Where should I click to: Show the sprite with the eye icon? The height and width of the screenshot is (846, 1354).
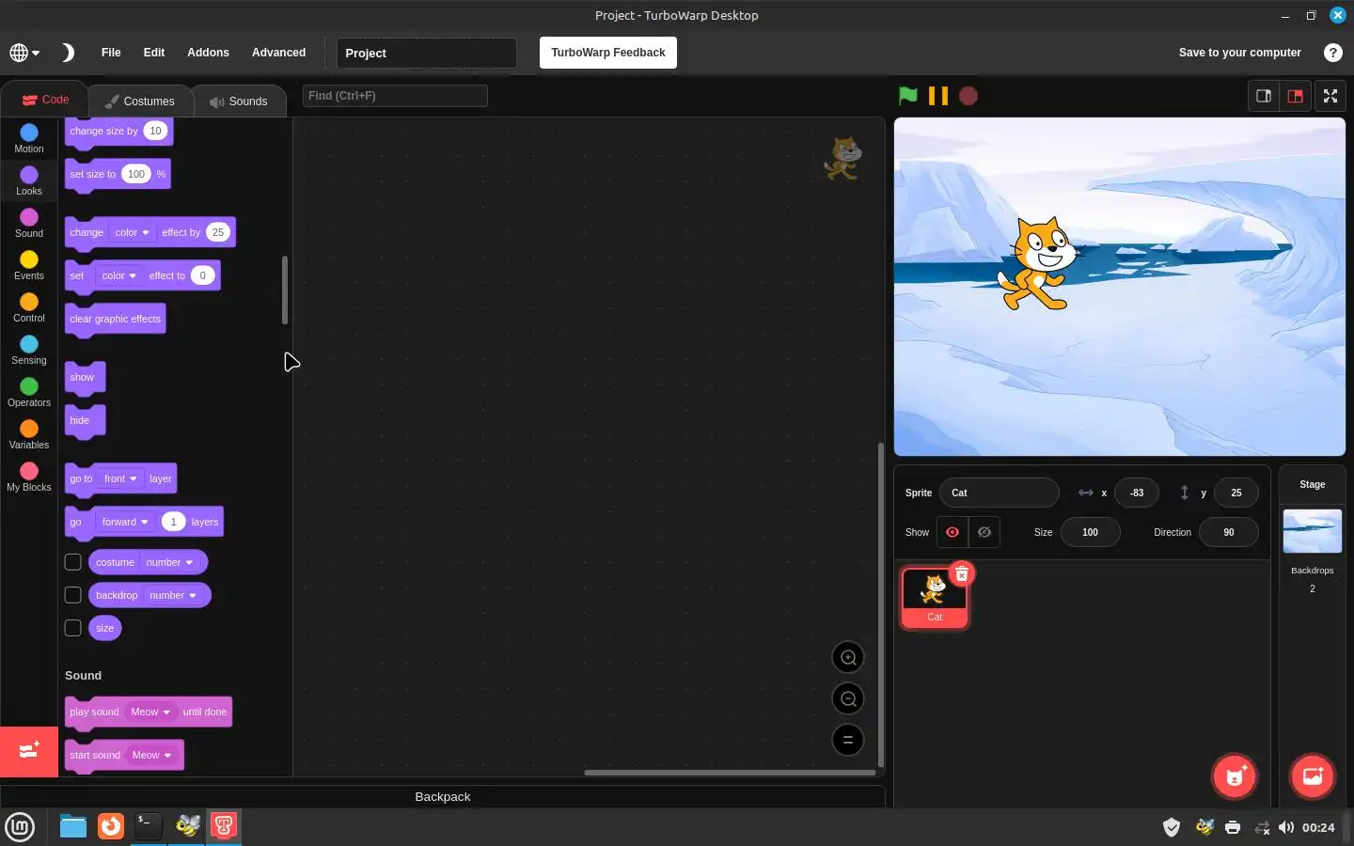(953, 532)
